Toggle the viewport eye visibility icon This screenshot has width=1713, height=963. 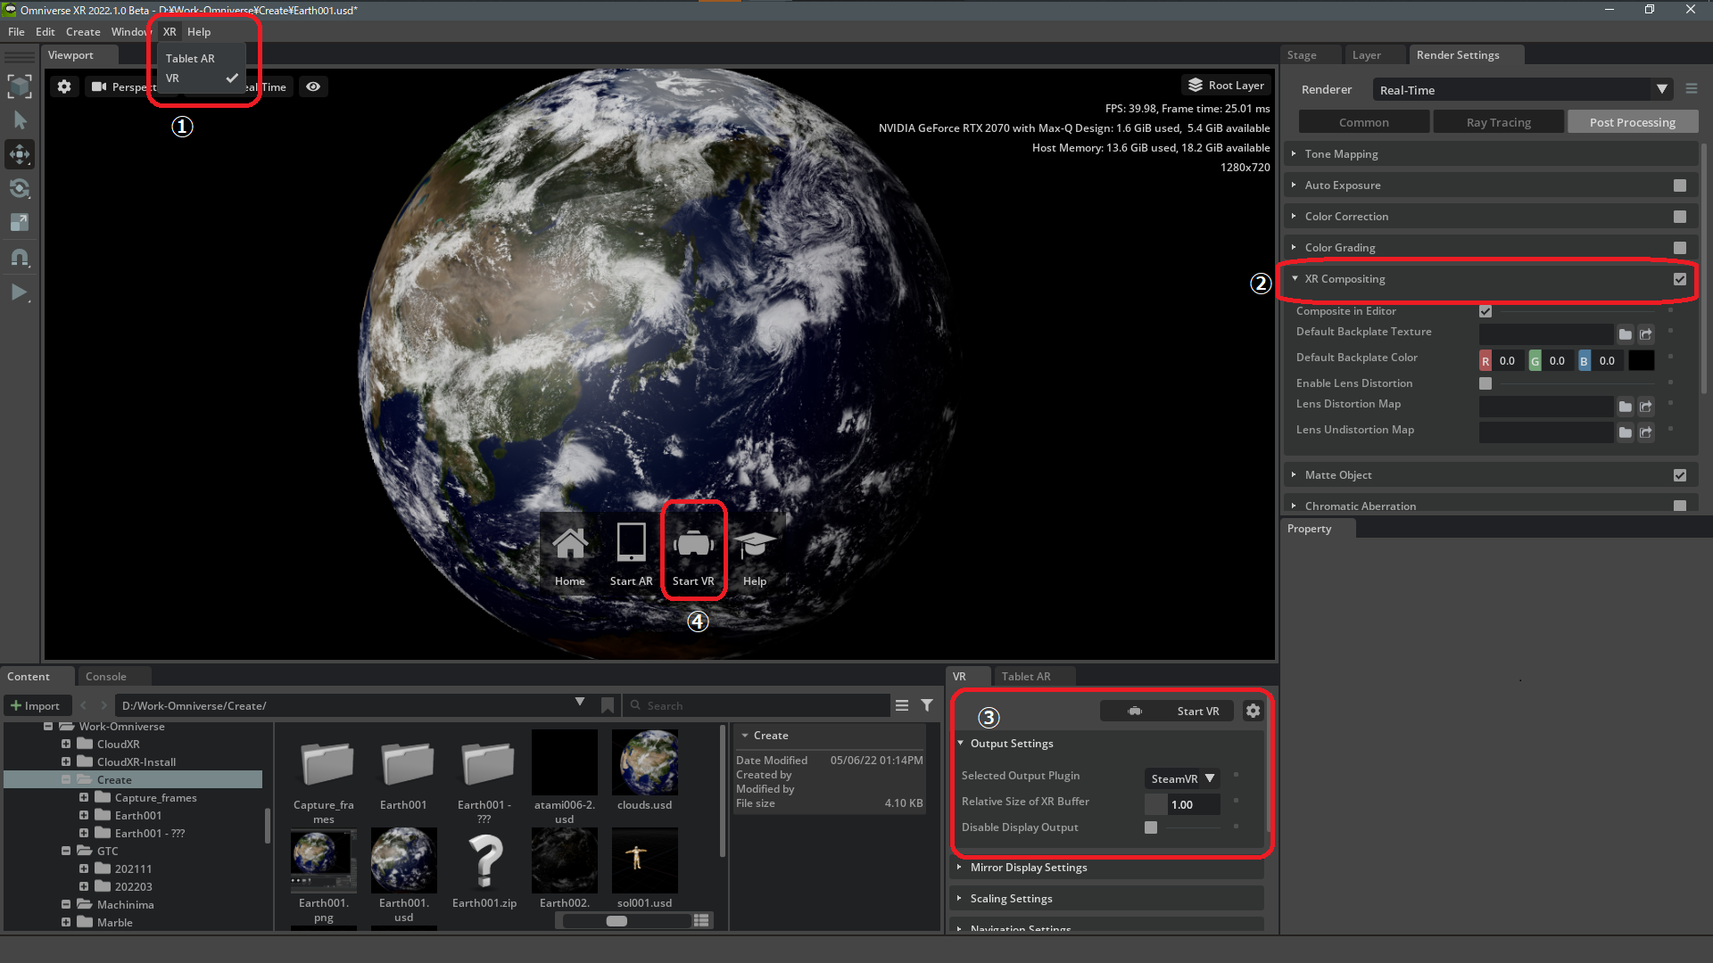pos(313,86)
